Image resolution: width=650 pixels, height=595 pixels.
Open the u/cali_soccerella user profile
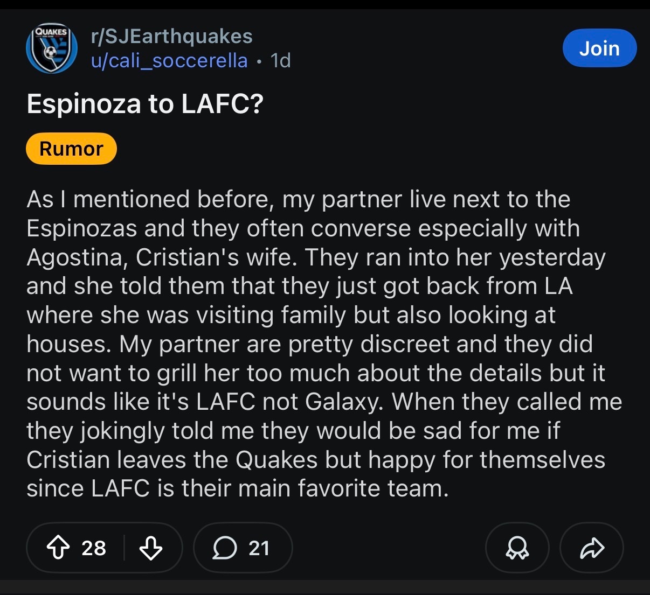click(x=169, y=61)
